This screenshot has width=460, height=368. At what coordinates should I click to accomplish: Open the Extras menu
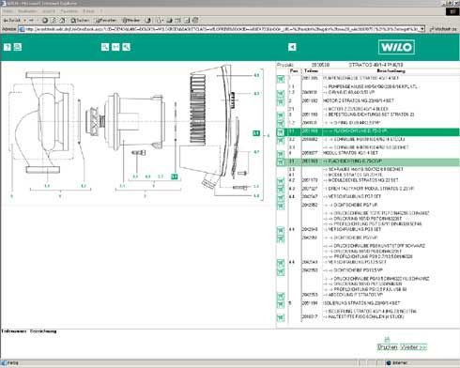coord(88,11)
